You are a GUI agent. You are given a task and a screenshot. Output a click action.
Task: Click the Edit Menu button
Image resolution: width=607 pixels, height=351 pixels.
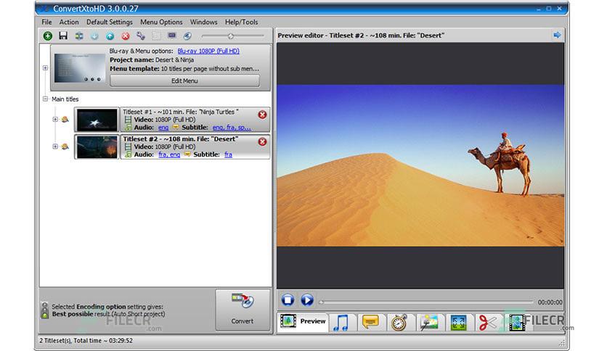[184, 80]
